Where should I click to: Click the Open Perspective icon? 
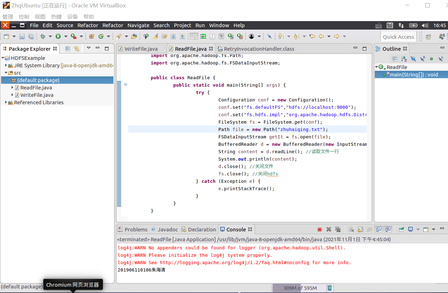click(428, 37)
